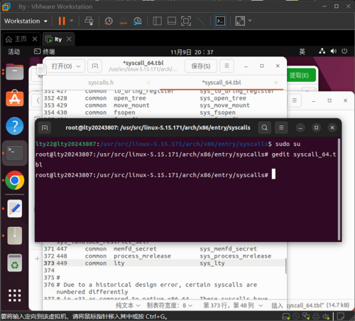Close the *syscall_64.tbl tab
This screenshot has height=321, width=355.
[275, 83]
